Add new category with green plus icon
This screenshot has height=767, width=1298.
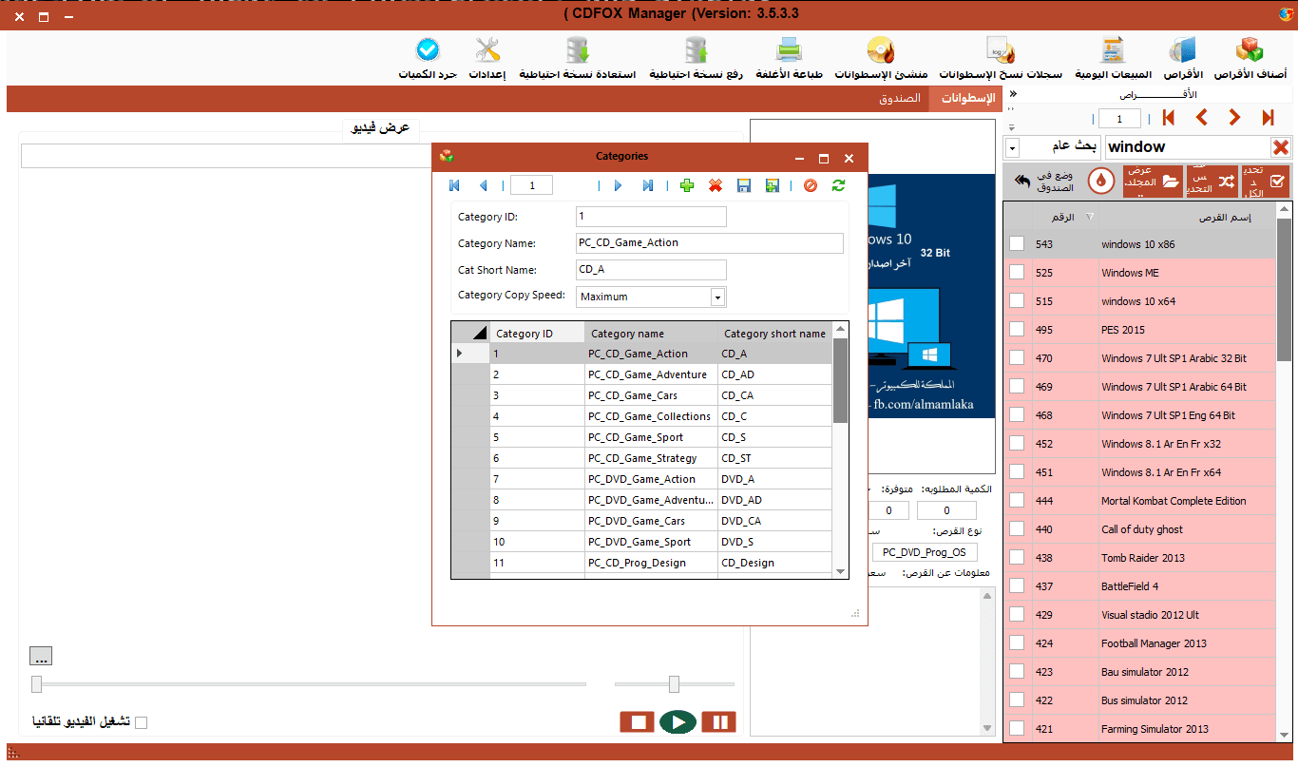(687, 185)
